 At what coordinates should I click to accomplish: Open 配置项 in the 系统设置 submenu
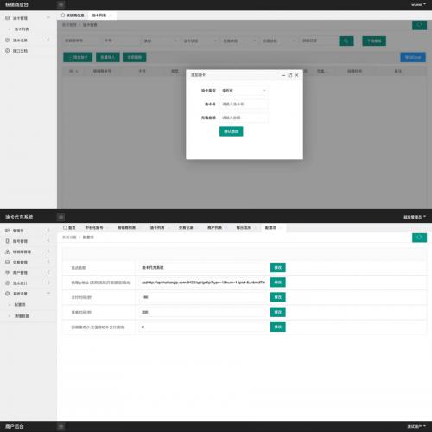point(20,304)
